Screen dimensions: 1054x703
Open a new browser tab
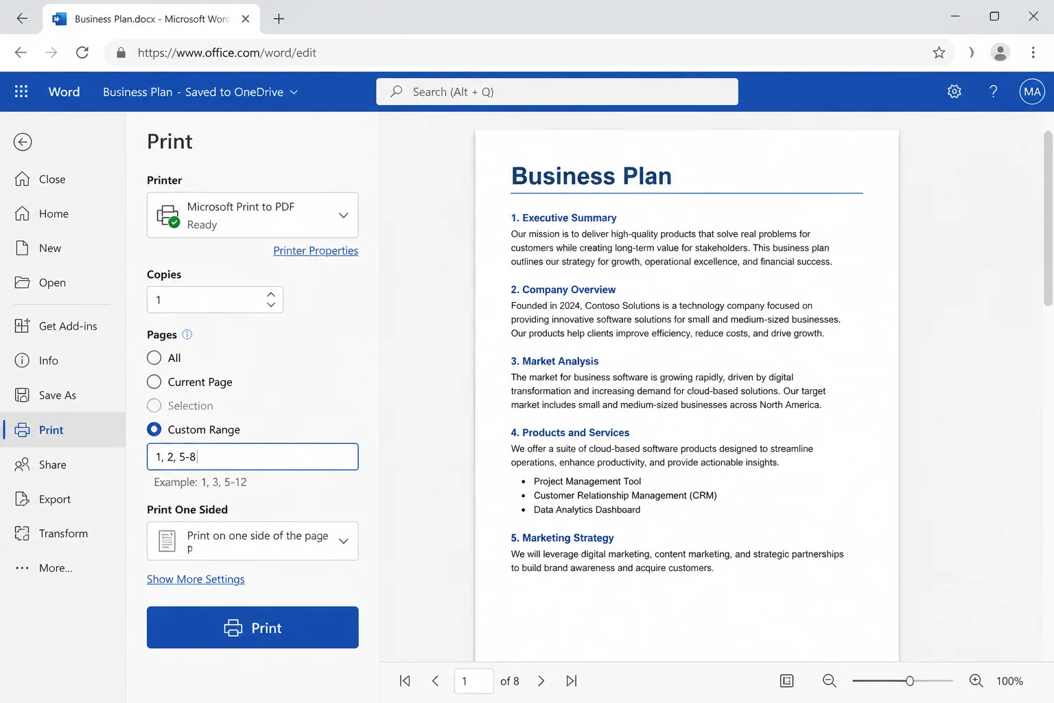tap(279, 19)
